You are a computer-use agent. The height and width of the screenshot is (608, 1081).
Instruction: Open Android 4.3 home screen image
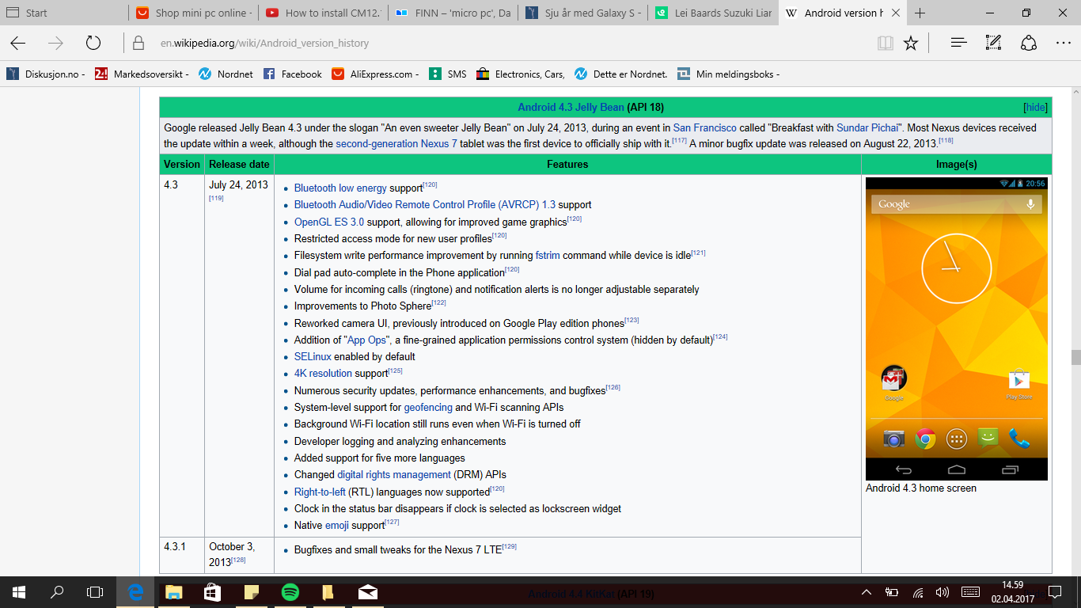[x=956, y=329]
